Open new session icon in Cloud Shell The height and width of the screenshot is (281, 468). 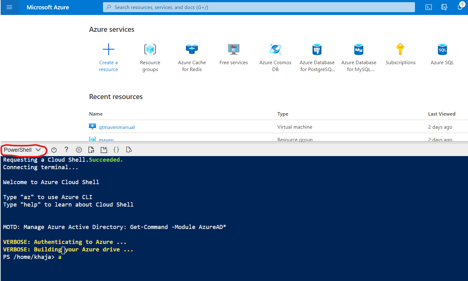[x=104, y=150]
